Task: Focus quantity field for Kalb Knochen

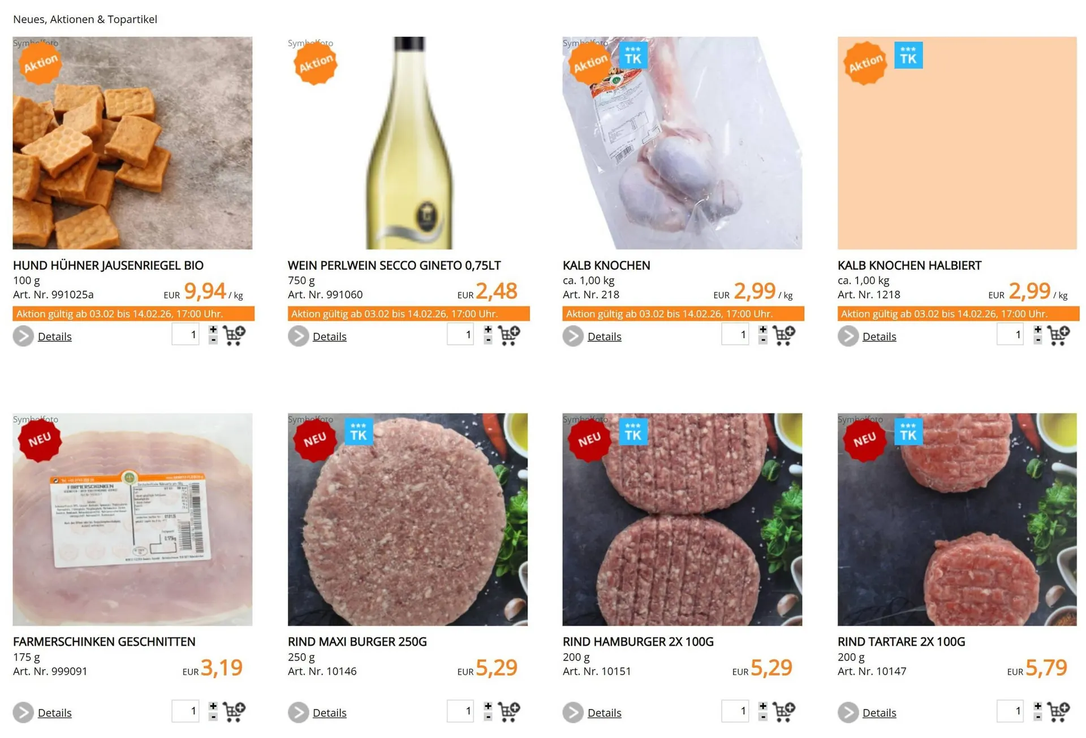Action: pos(735,334)
